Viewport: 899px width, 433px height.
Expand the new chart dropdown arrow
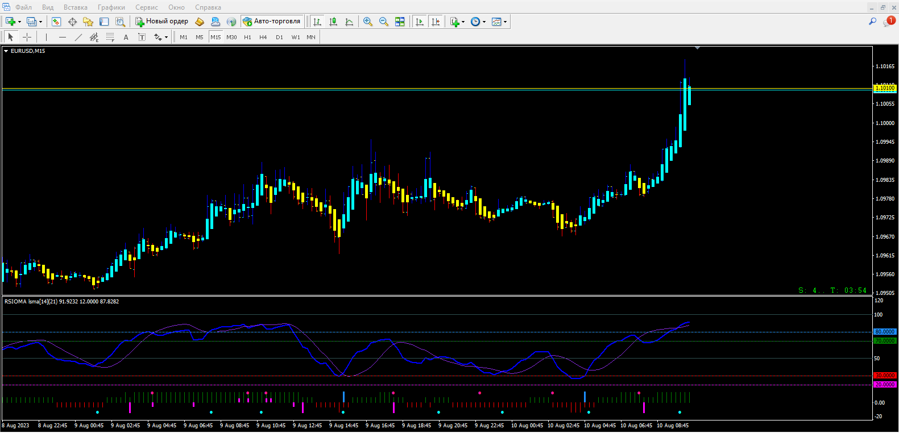(19, 22)
